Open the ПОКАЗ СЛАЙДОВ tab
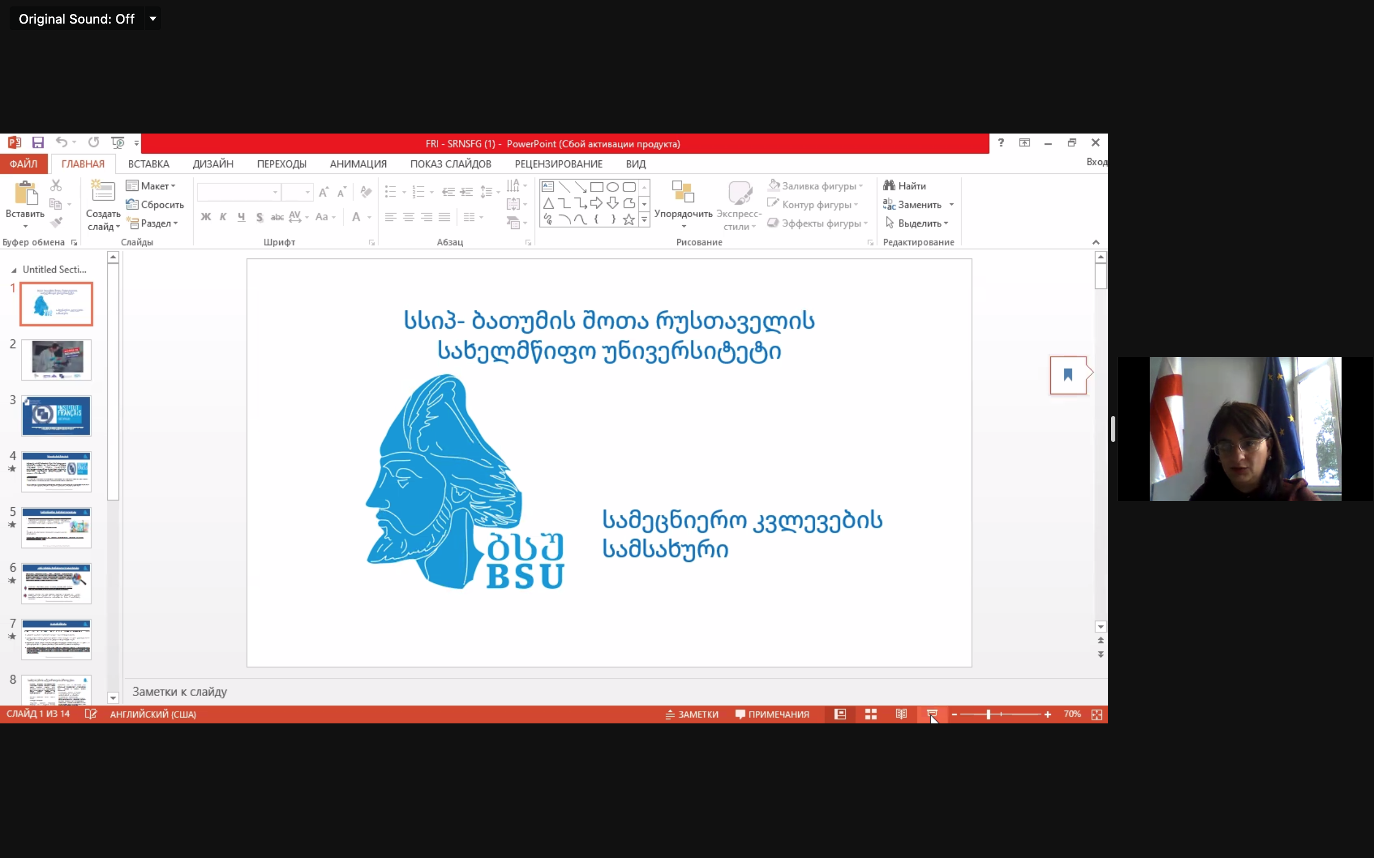 (450, 164)
